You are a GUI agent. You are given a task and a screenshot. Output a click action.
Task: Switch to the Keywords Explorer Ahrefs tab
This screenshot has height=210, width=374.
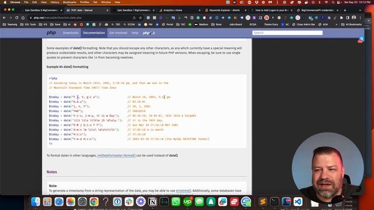tap(224, 10)
